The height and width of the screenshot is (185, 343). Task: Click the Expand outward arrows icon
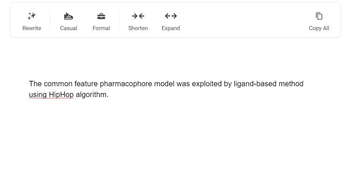click(171, 16)
